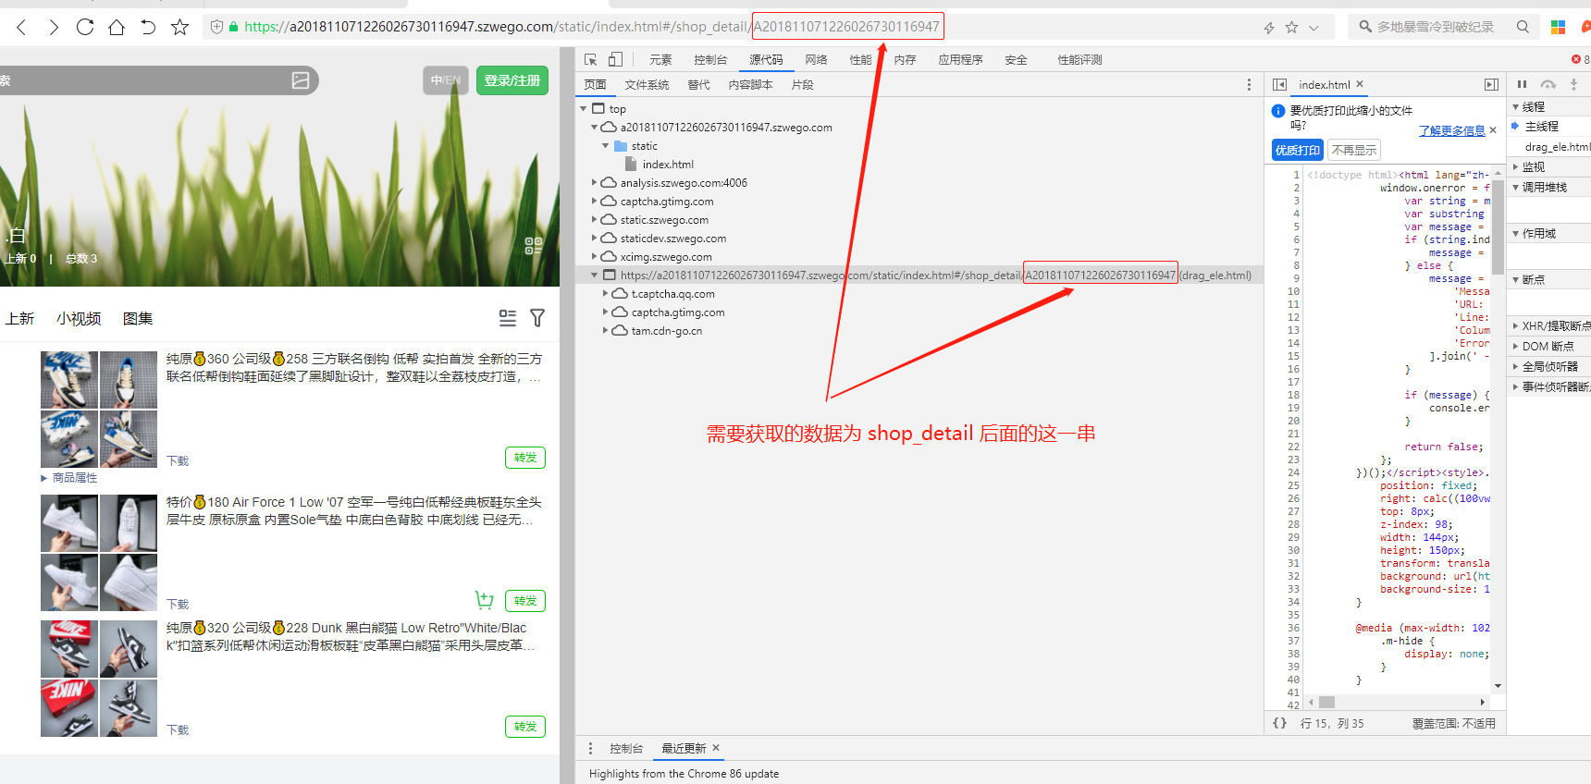Screen dimensions: 1591x784
Task: Click 下载 under the 360 三方联名 post
Action: (178, 460)
